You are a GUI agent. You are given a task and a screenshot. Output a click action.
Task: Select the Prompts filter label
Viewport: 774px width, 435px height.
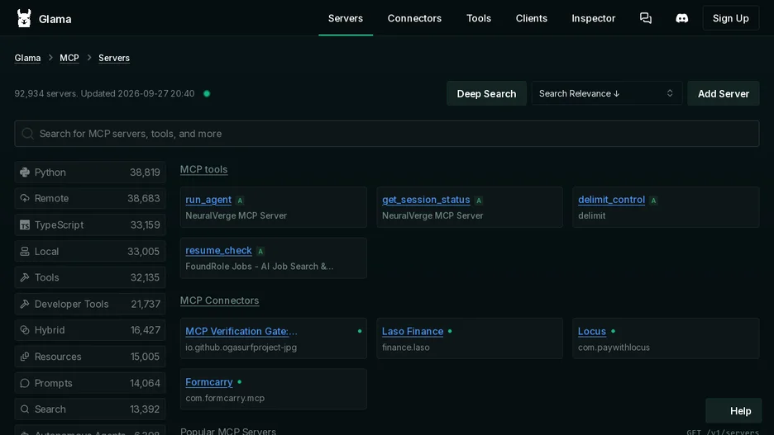[53, 383]
